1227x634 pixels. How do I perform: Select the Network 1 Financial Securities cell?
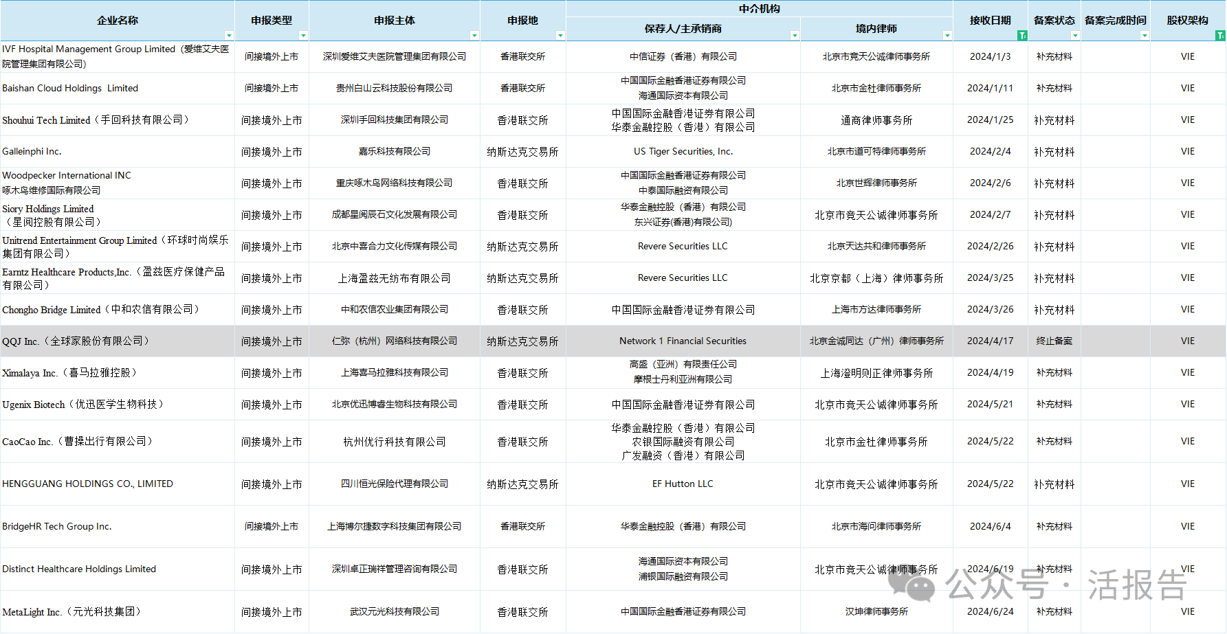pyautogui.click(x=683, y=341)
